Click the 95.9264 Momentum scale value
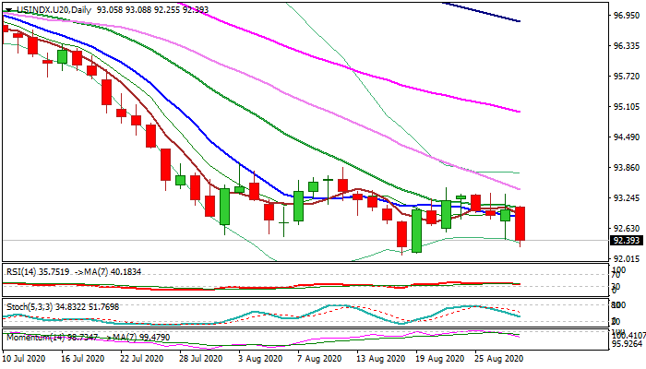The height and width of the screenshot is (369, 646). [x=627, y=343]
